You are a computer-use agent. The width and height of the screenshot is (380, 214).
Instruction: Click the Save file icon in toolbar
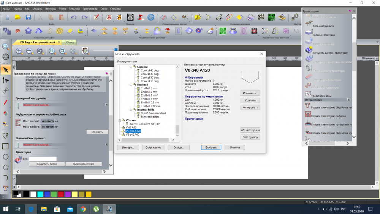[x=28, y=17]
